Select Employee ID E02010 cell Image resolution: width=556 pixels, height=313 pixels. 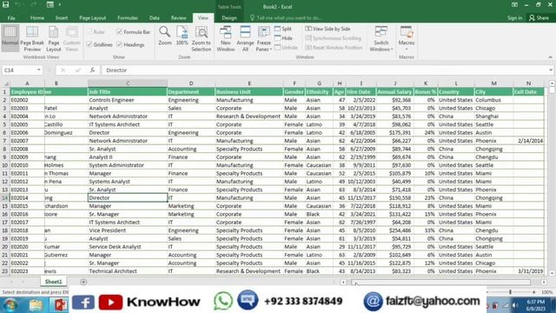click(x=27, y=165)
